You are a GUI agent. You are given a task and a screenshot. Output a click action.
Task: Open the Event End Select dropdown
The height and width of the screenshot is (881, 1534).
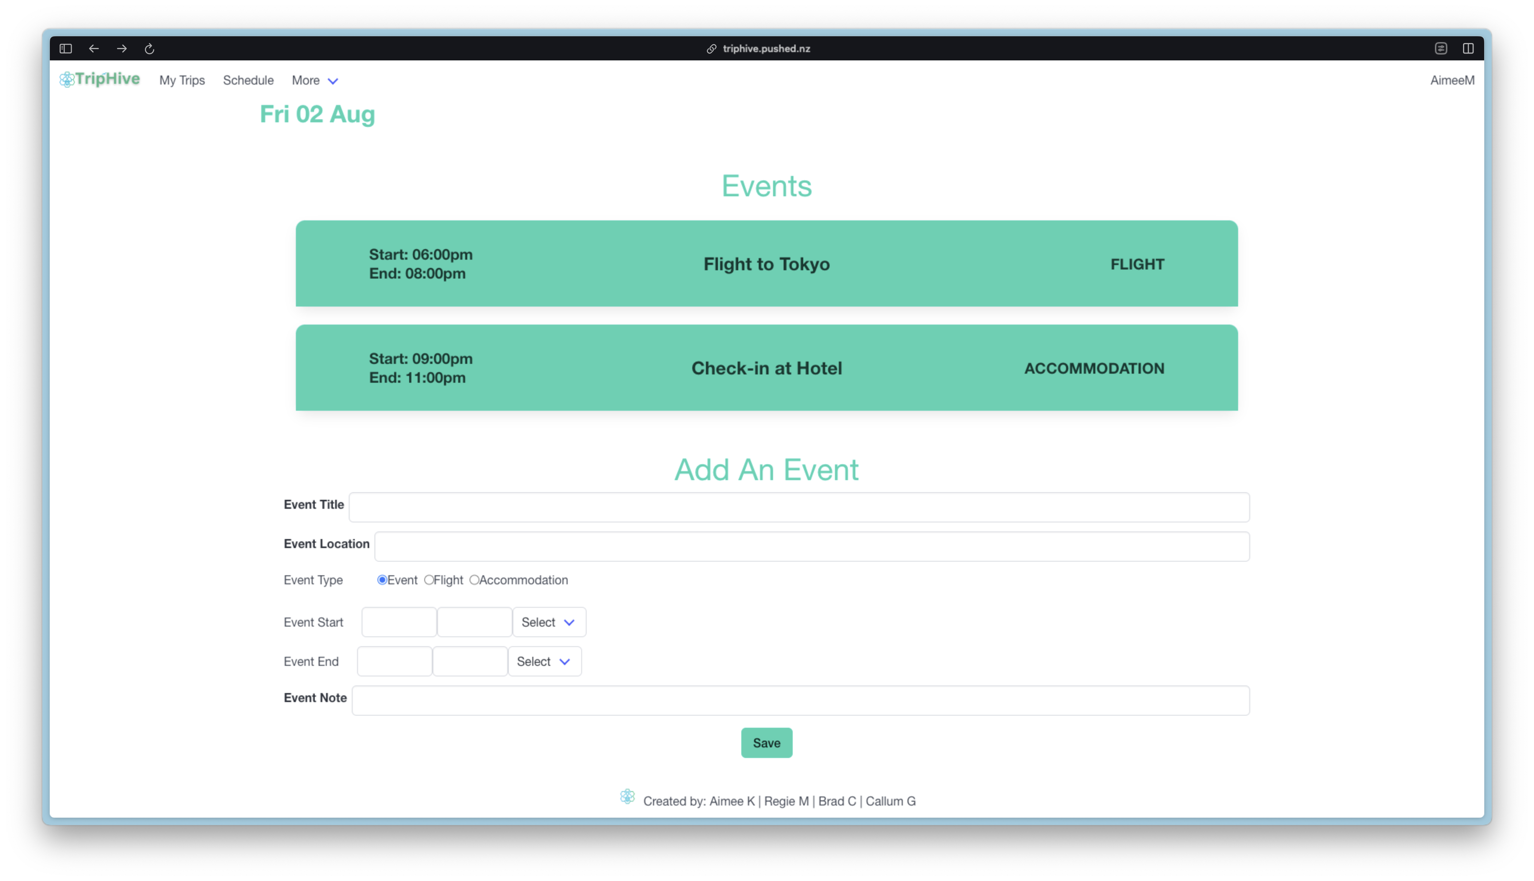pyautogui.click(x=544, y=661)
